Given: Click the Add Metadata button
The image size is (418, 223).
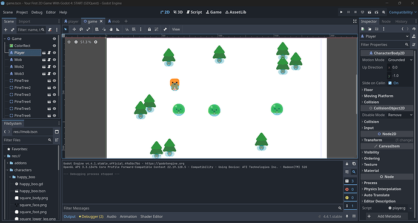Looking at the screenshot, I should pos(387,216).
